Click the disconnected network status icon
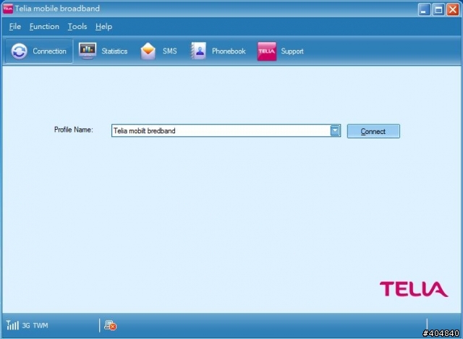 (111, 325)
